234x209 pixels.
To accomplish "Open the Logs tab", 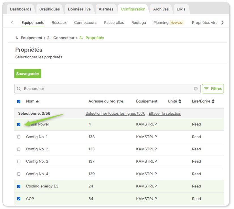I will (x=181, y=9).
